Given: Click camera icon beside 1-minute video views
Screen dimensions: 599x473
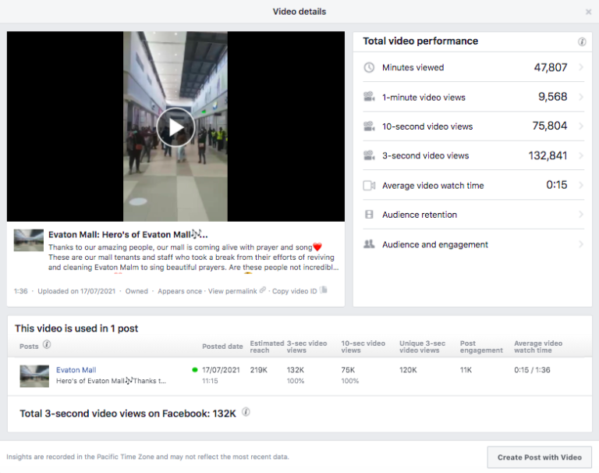Looking at the screenshot, I should [x=369, y=97].
